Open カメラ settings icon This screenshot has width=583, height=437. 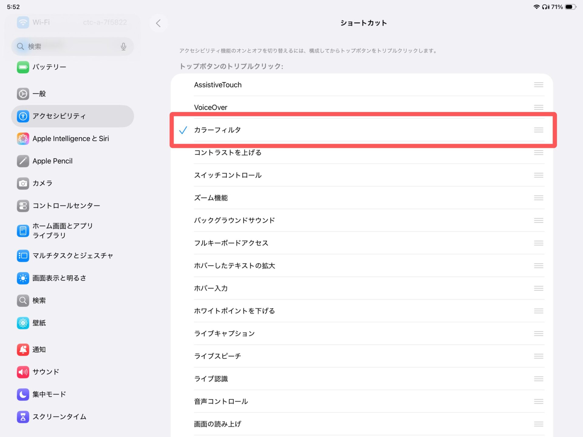[23, 183]
